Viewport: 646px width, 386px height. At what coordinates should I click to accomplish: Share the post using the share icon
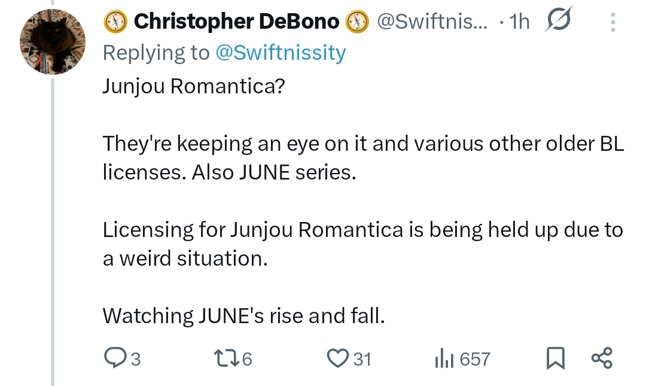[601, 358]
